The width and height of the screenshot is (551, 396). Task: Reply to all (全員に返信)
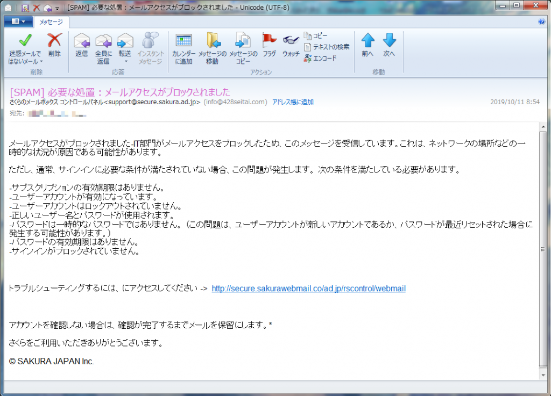point(103,48)
